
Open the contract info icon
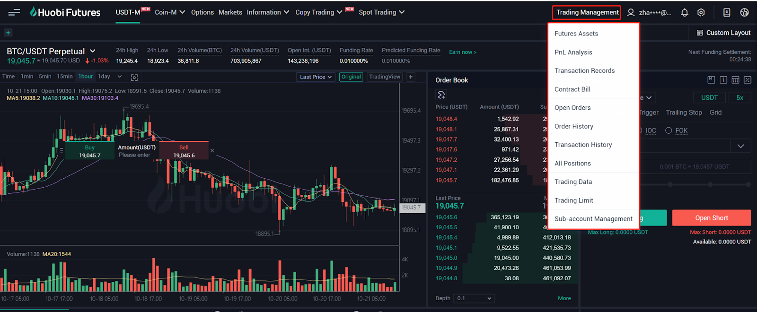point(723,80)
